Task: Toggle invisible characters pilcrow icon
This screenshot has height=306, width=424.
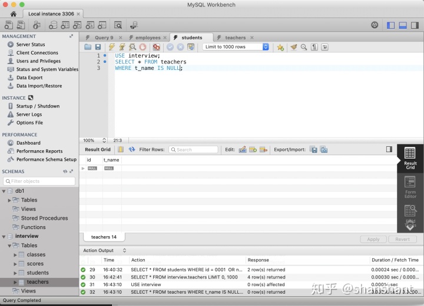Action: coord(314,47)
